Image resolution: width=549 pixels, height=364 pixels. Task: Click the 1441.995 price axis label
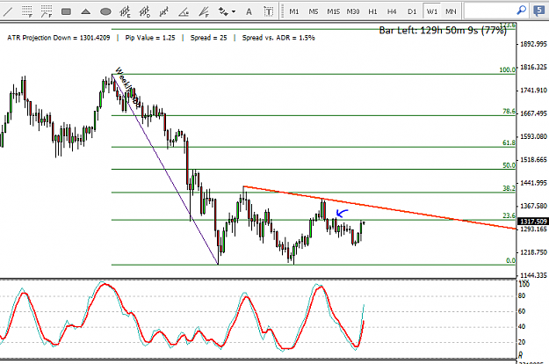[x=533, y=183]
